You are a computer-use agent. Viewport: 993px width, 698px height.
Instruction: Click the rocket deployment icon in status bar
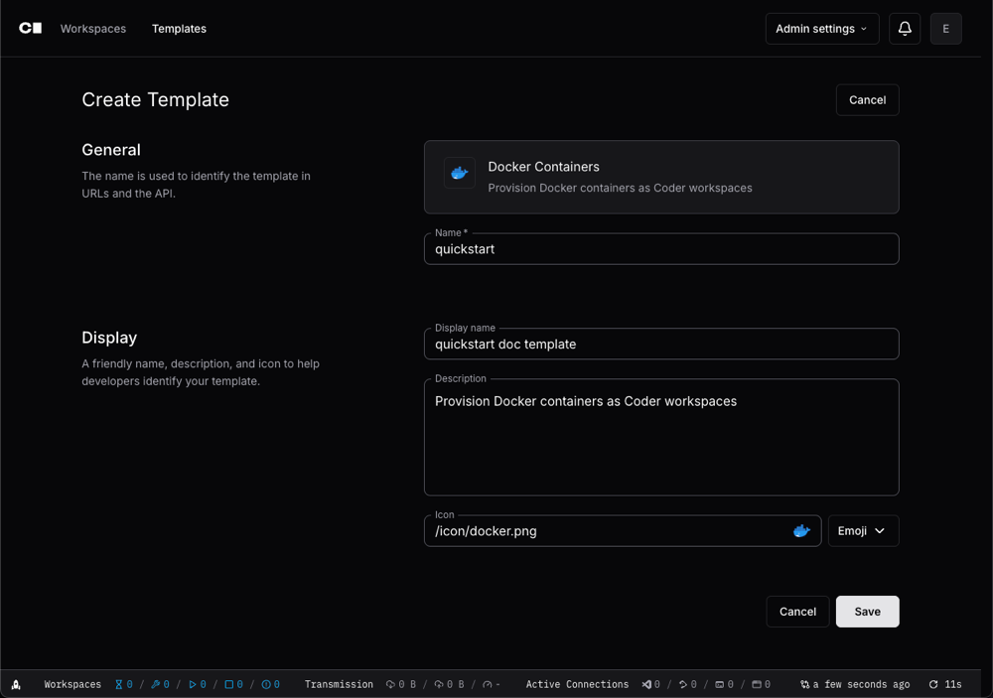(17, 684)
